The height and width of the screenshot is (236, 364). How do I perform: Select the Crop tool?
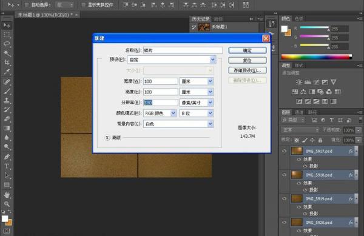pos(7,62)
